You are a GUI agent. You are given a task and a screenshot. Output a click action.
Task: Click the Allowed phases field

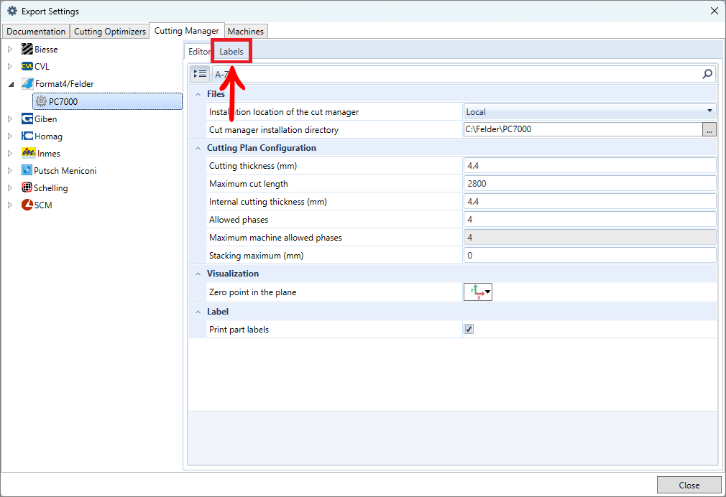590,219
